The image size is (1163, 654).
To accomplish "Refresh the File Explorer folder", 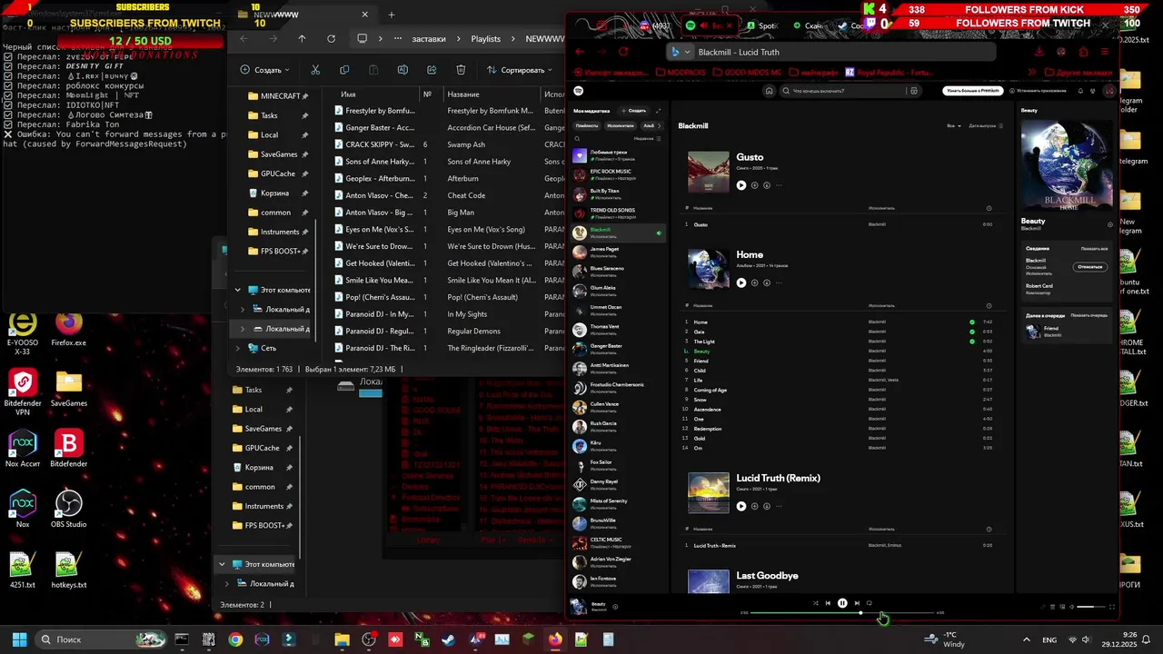I will pos(331,39).
